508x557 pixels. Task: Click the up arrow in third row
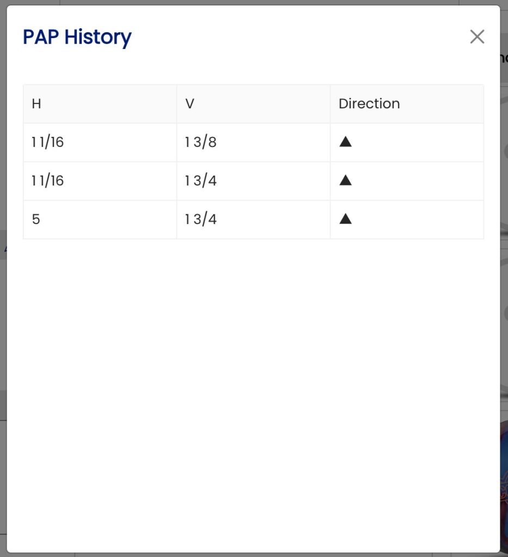pyautogui.click(x=345, y=219)
